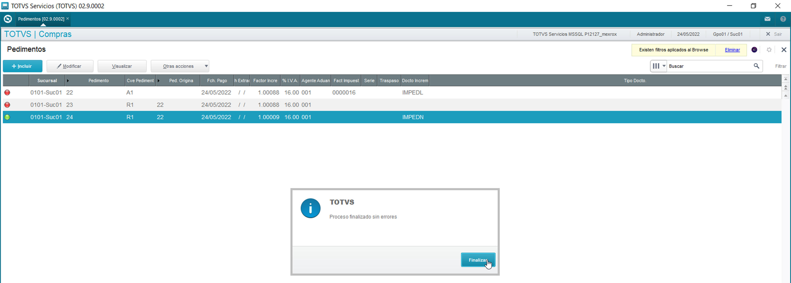This screenshot has width=791, height=283.
Task: Close the Pedimentos tab with its x
Action: pyautogui.click(x=67, y=19)
